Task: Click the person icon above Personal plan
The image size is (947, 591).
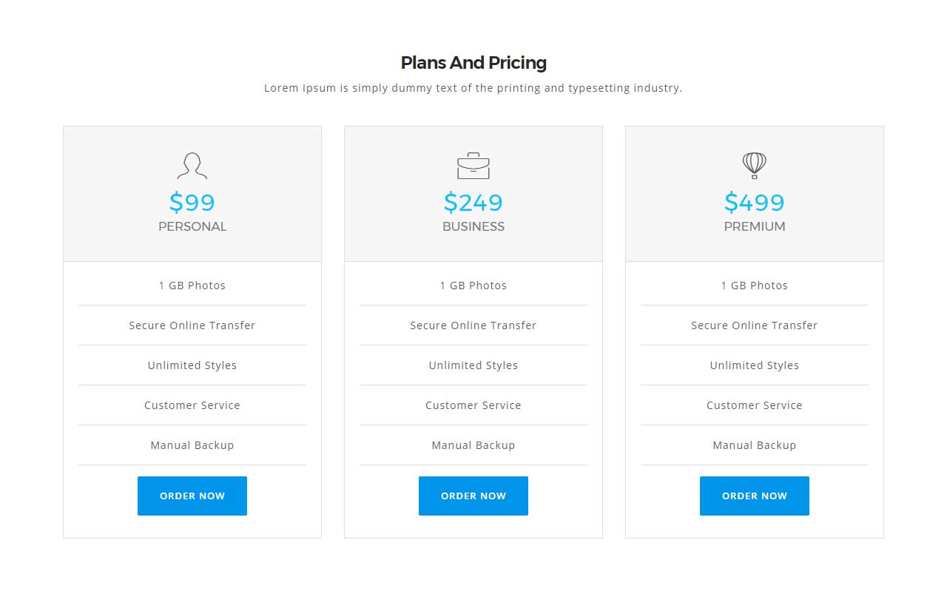Action: point(192,166)
